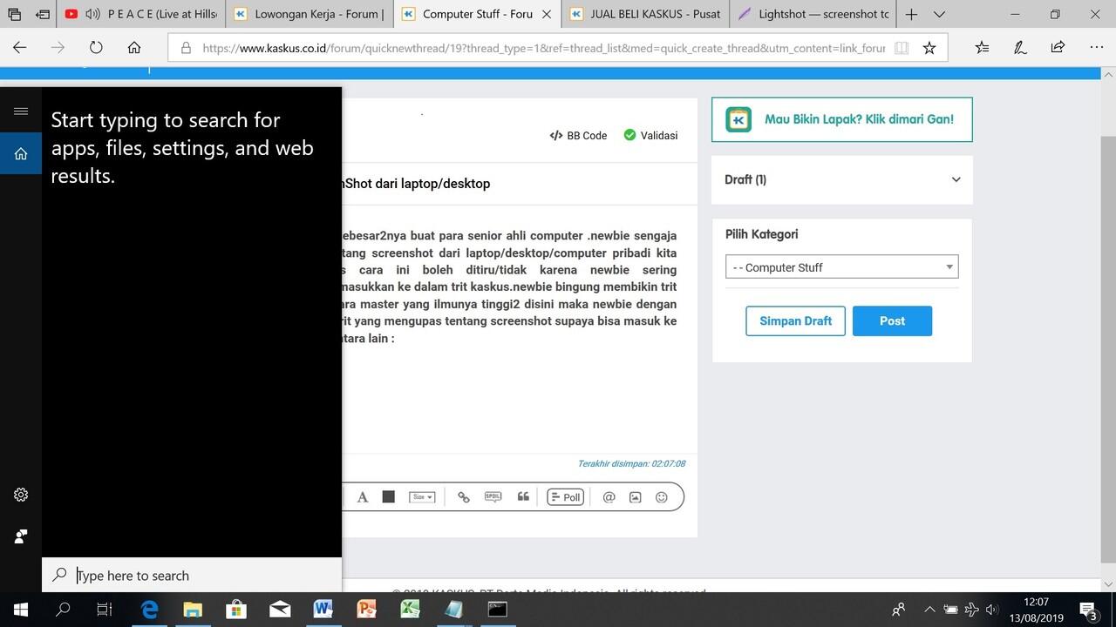Viewport: 1116px width, 627px height.
Task: Click the Simpan Draft button
Action: [x=796, y=320]
